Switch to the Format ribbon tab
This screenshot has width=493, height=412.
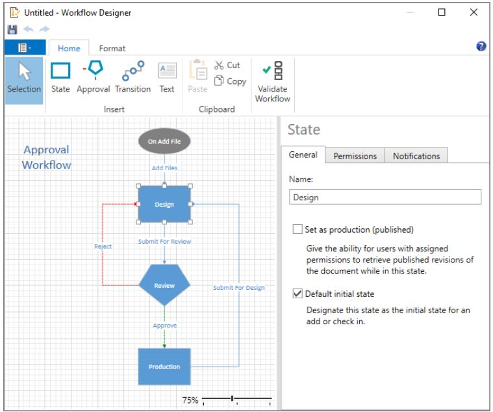tap(112, 48)
